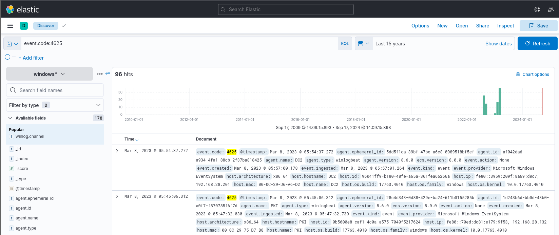Open the newsfeed celebration icon
559x235 pixels.
tap(551, 9)
